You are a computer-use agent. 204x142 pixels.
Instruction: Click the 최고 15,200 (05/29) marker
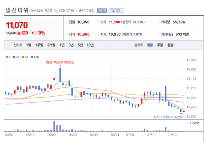click(60, 63)
